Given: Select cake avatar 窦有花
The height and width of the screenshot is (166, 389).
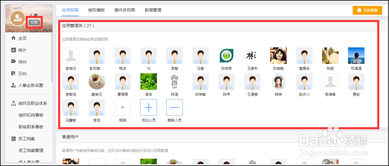Looking at the screenshot, I should (x=97, y=82).
